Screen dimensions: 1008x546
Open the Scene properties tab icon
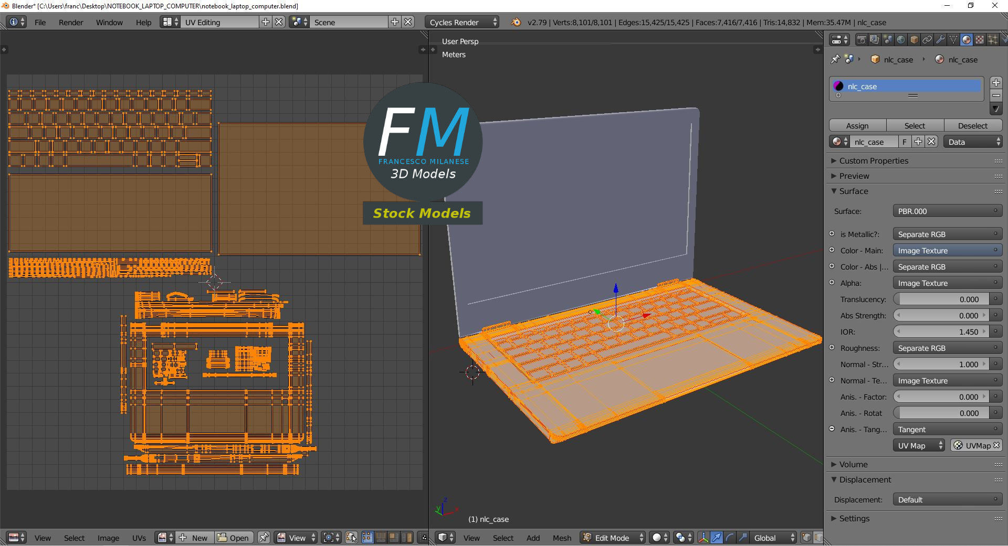pos(888,39)
